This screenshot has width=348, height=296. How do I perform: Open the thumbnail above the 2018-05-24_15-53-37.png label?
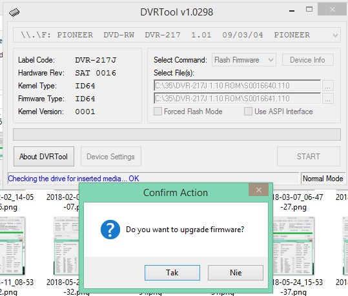point(293,246)
